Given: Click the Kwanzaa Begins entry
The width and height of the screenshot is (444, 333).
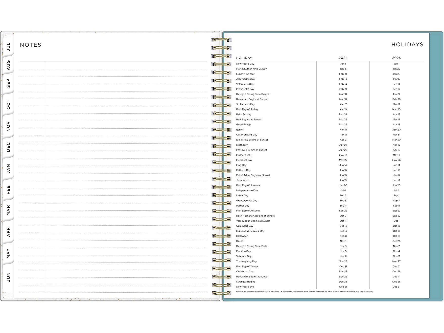Looking at the screenshot, I should [245, 281].
